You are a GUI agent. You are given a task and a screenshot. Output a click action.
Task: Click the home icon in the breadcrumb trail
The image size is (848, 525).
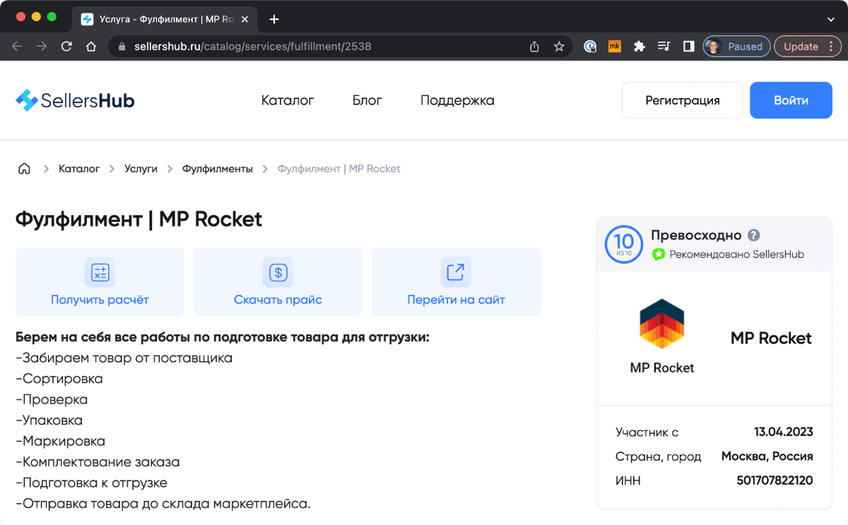tap(24, 168)
